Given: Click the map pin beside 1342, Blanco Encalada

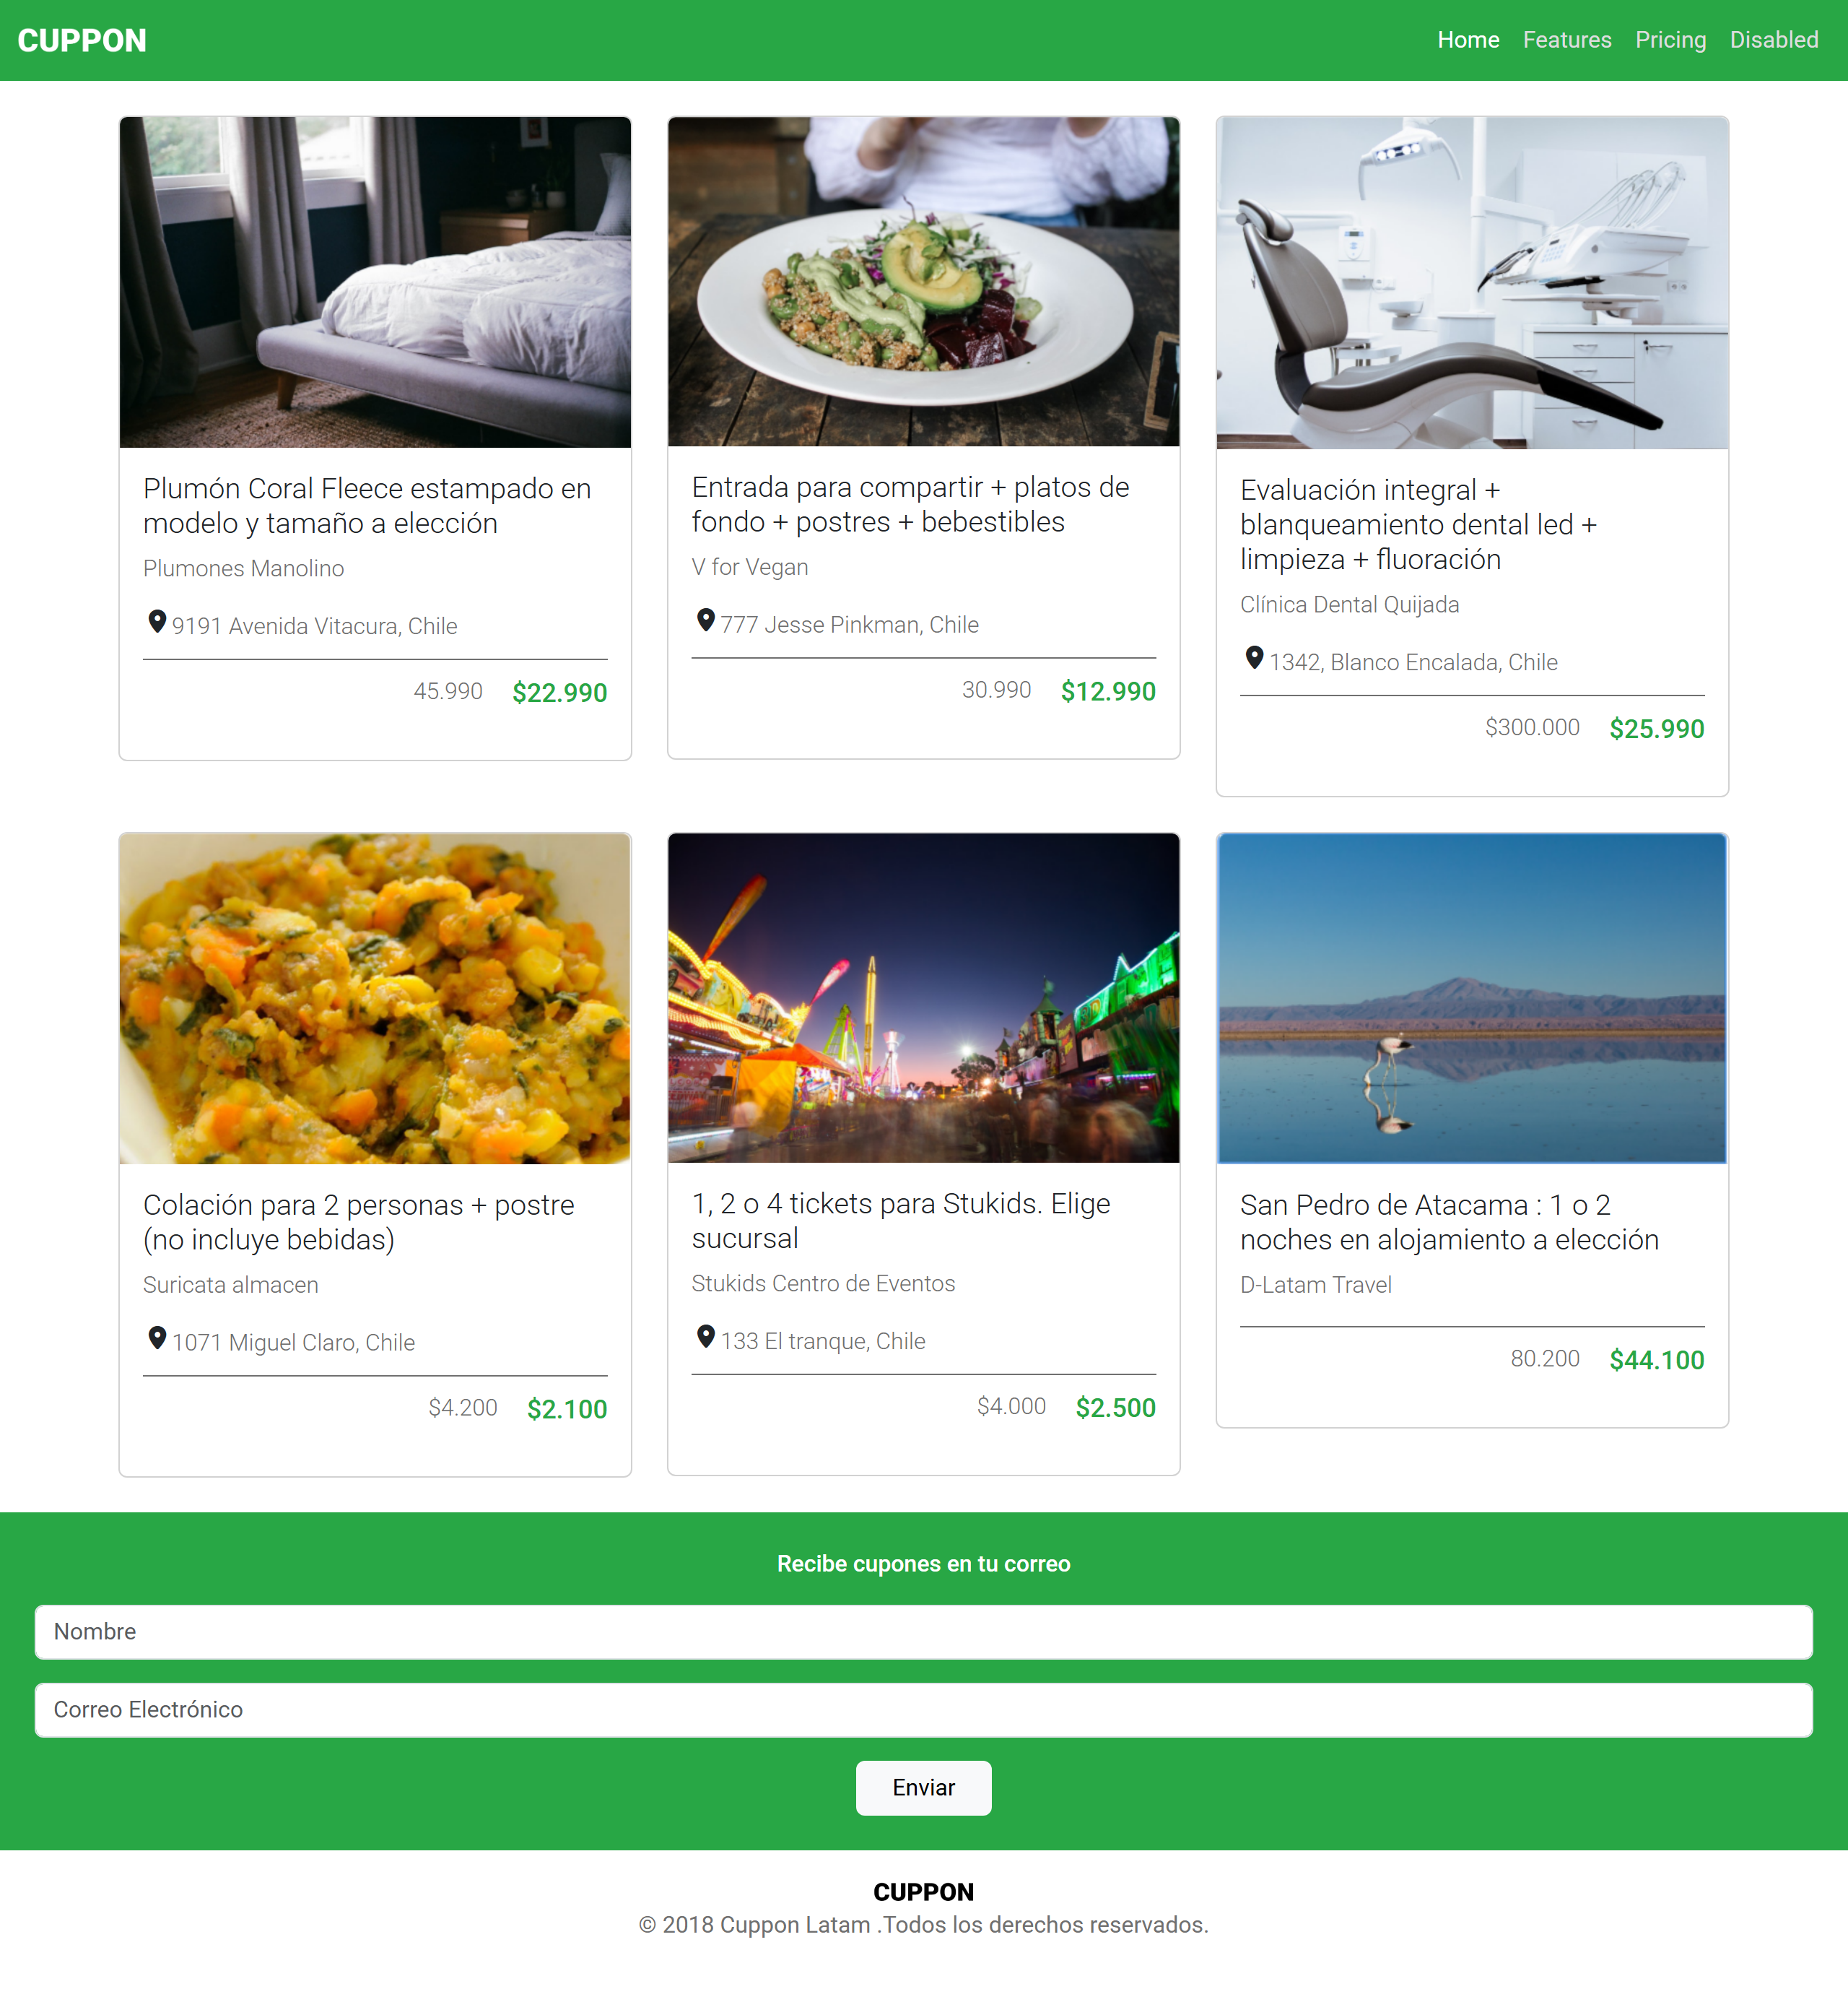Looking at the screenshot, I should tap(1254, 657).
